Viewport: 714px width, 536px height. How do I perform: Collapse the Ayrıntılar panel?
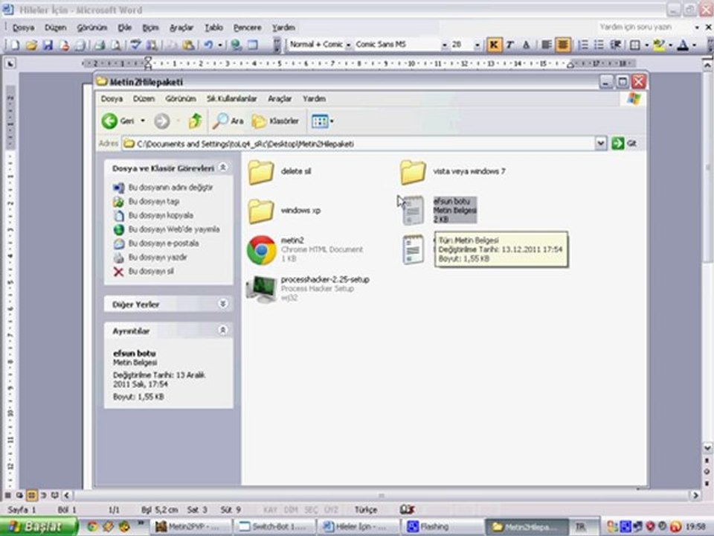[x=223, y=330]
